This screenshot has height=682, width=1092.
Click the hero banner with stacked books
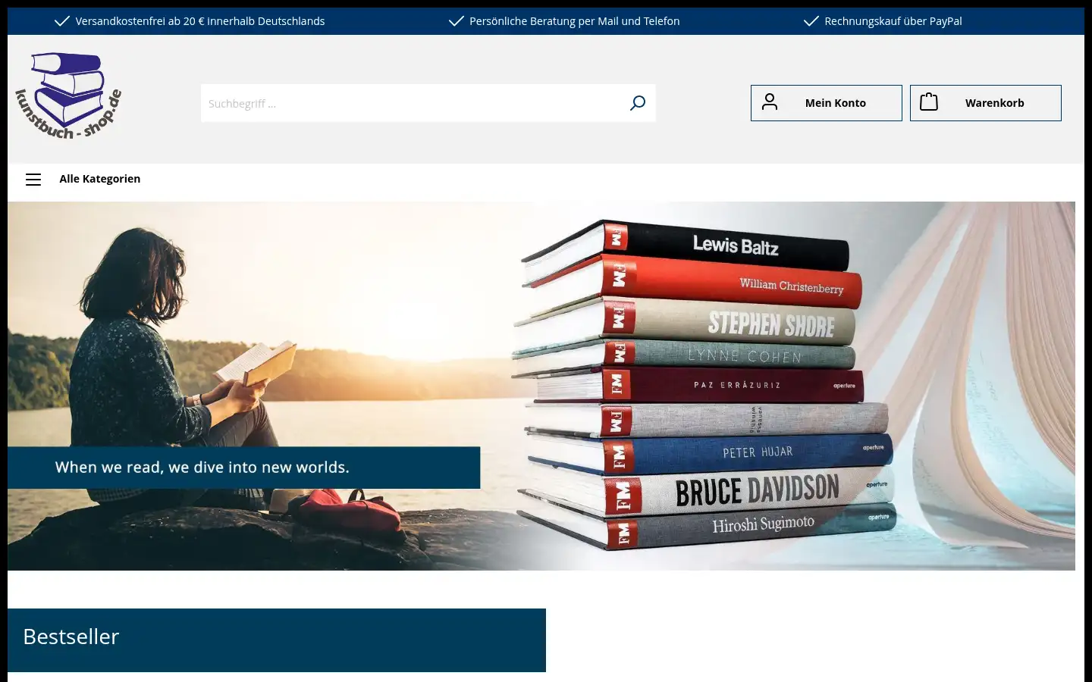541,386
